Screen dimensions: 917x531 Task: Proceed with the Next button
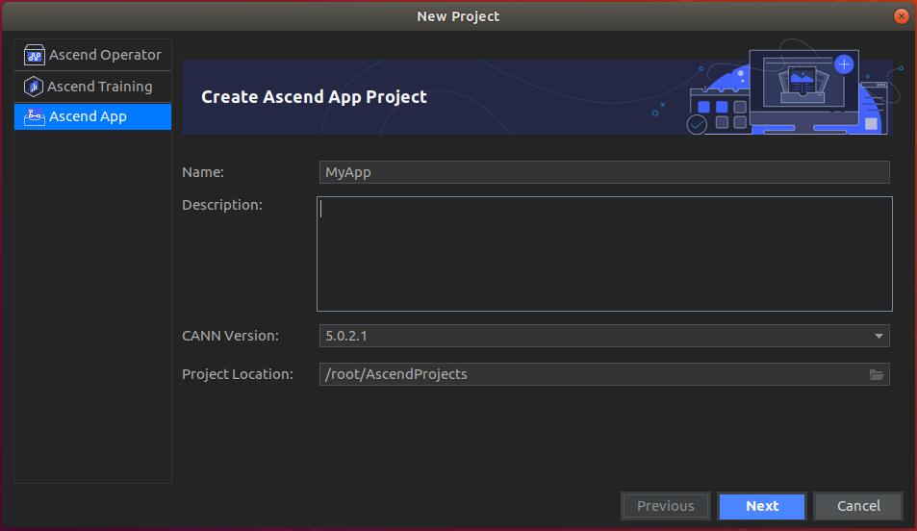pos(761,506)
